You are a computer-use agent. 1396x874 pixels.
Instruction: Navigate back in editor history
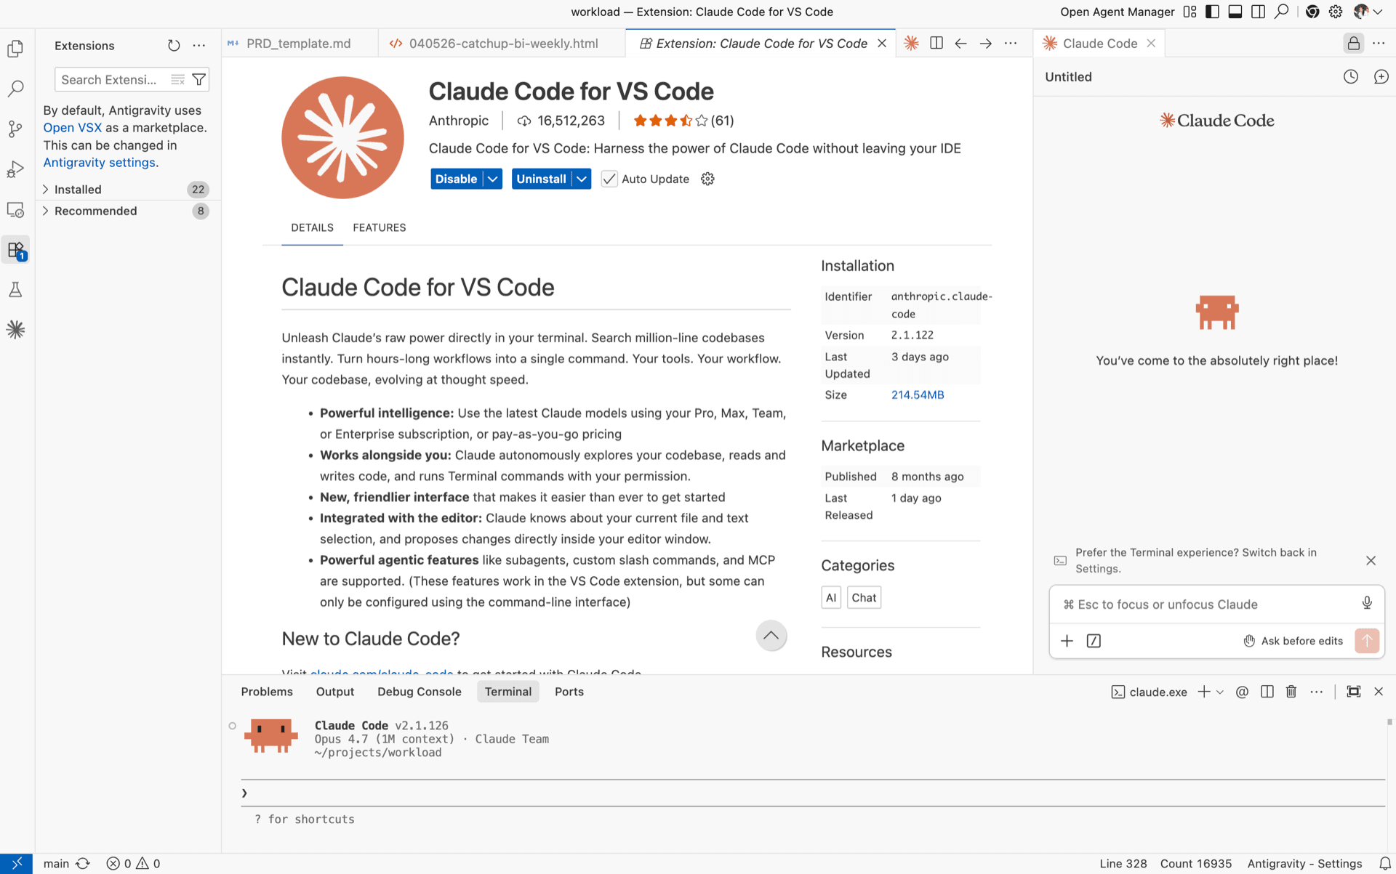pyautogui.click(x=960, y=44)
